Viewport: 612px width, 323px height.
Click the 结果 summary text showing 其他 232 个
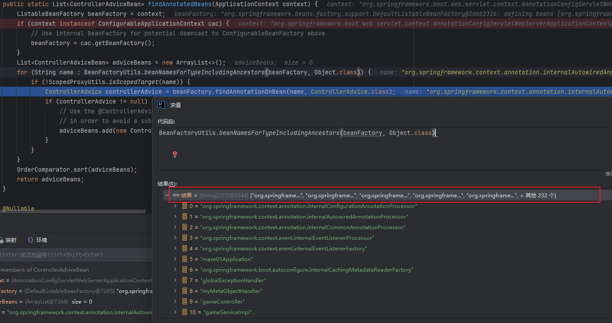pos(403,195)
